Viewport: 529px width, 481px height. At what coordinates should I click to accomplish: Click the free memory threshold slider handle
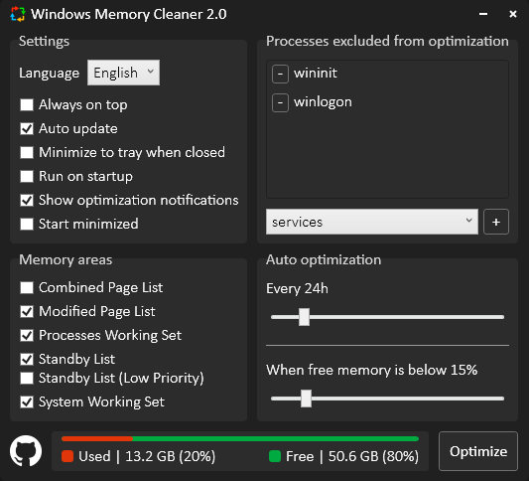point(306,399)
